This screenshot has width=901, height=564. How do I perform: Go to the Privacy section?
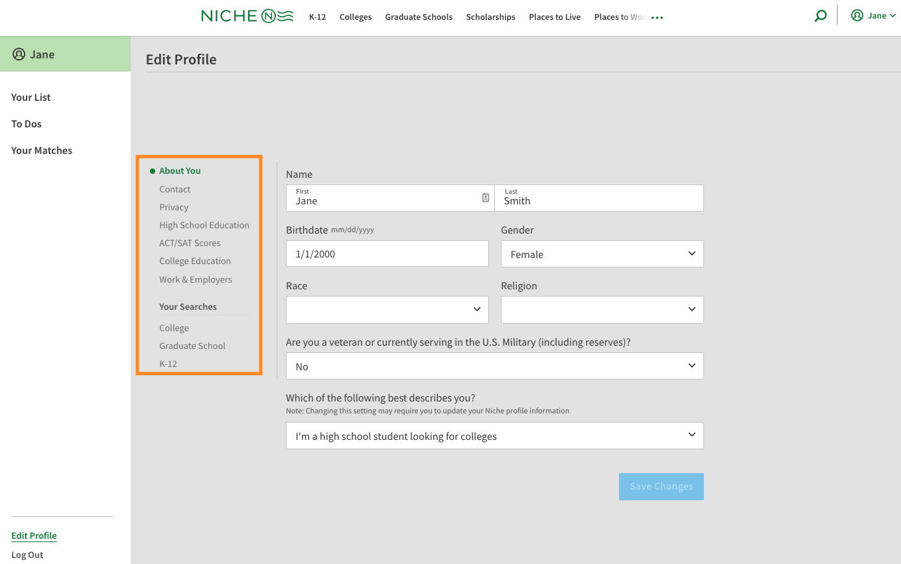click(x=174, y=207)
